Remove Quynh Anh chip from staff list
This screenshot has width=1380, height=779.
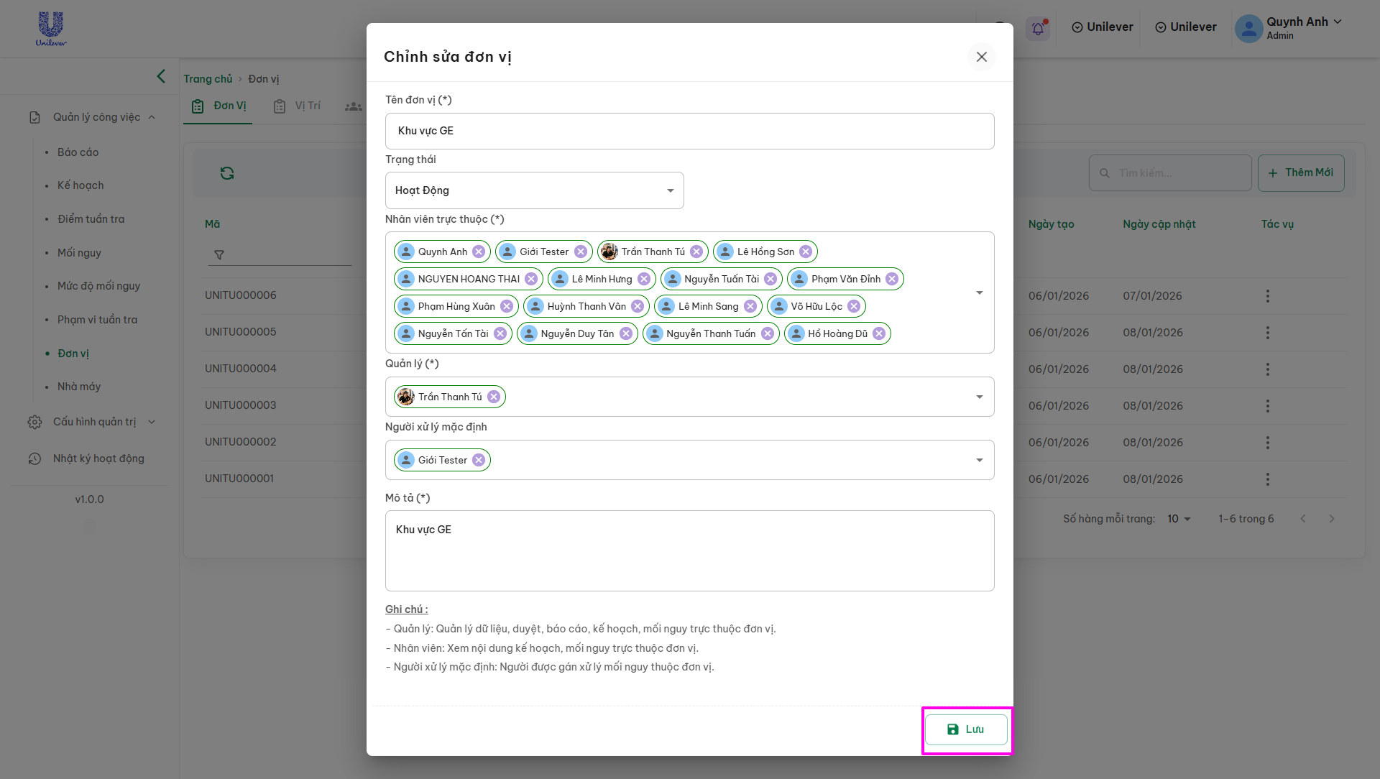[x=479, y=252]
